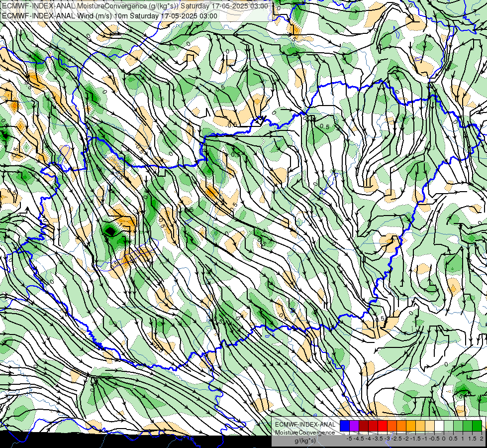Click the g/(kg*s) unit label in the legend
487x448 pixels.
(305, 441)
